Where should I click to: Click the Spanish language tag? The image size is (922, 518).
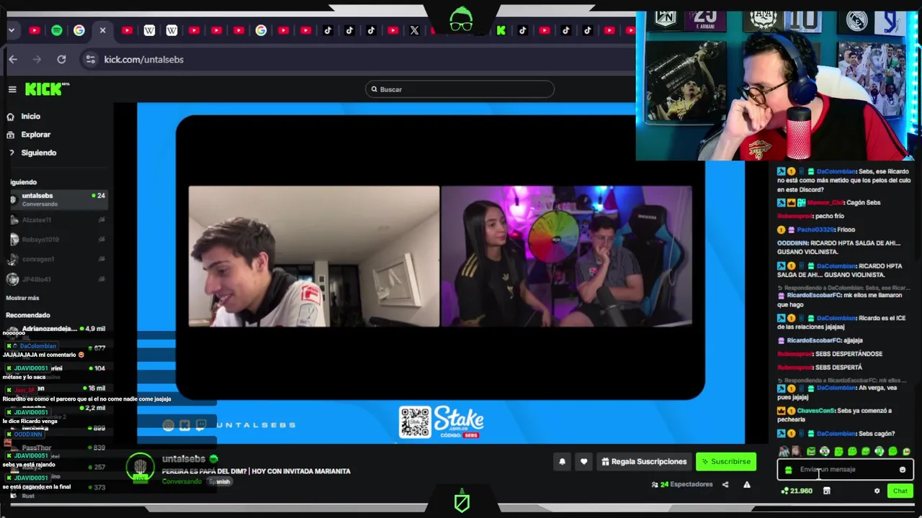click(220, 481)
